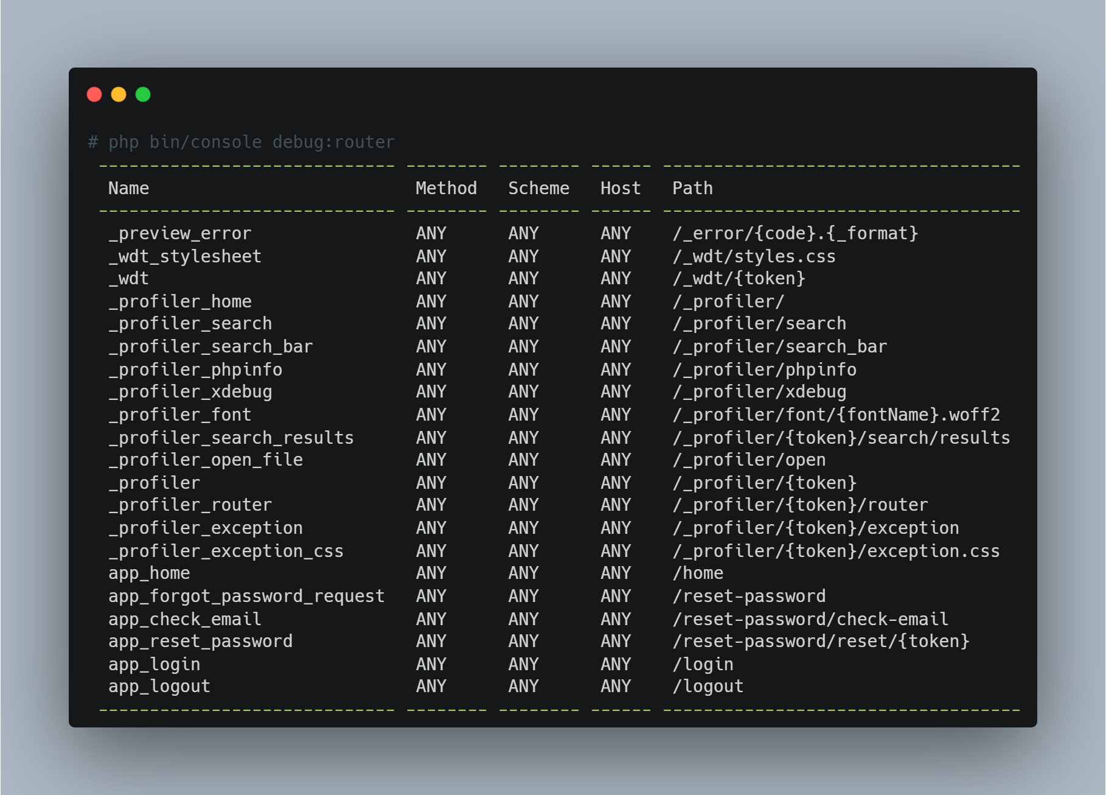Click the /_profiler/font/{fontName}.woff2 path
The width and height of the screenshot is (1106, 795).
coord(836,415)
